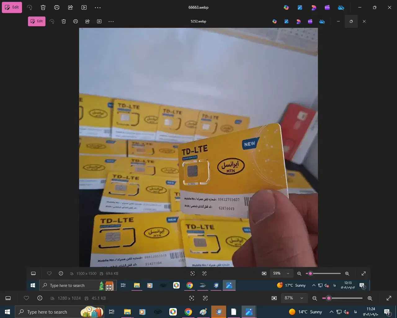Click crossed-out OneDrive icon in outermost title bar
The height and width of the screenshot is (318, 397).
tap(341, 7)
